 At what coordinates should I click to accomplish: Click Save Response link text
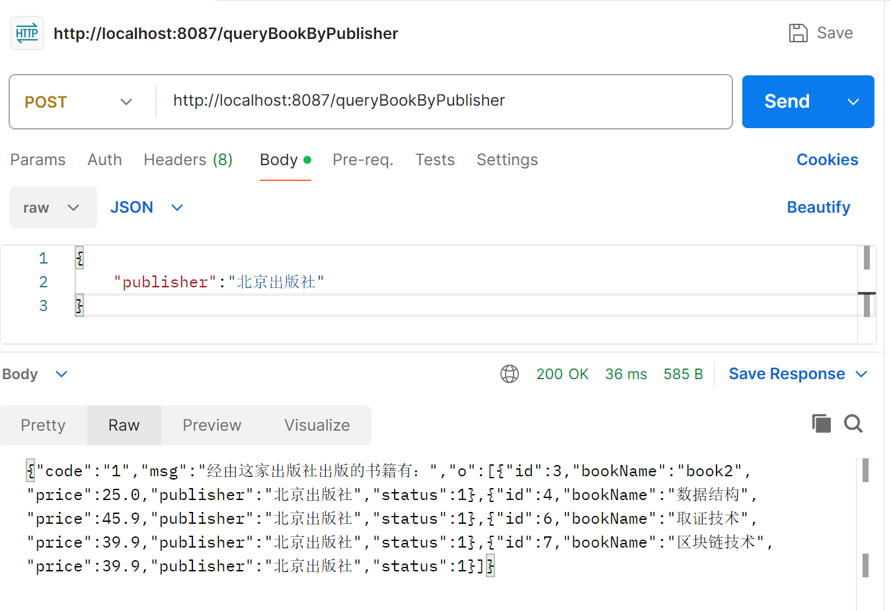[787, 374]
